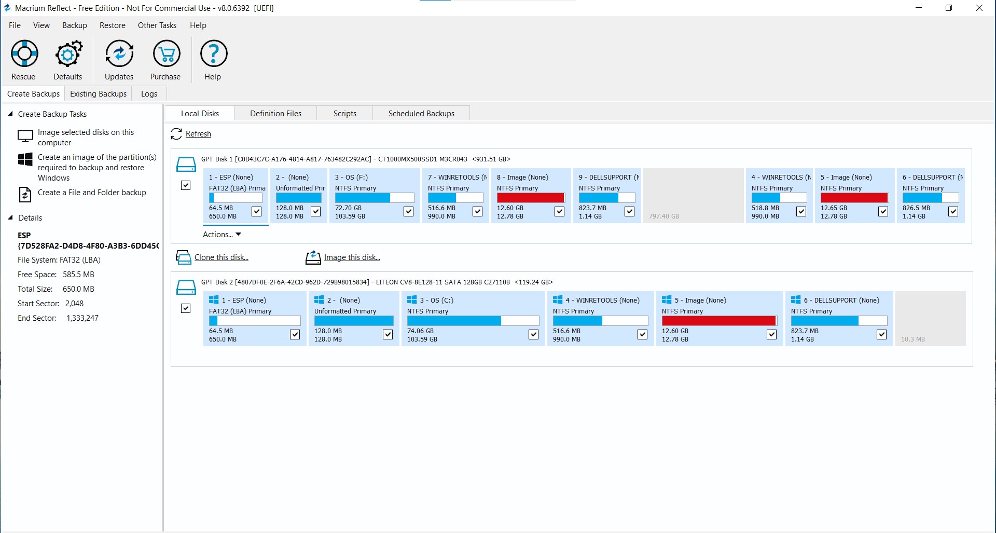
Task: Uncheck Disk 1 partition 9 DELLSUPPORT checkbox
Action: point(630,211)
